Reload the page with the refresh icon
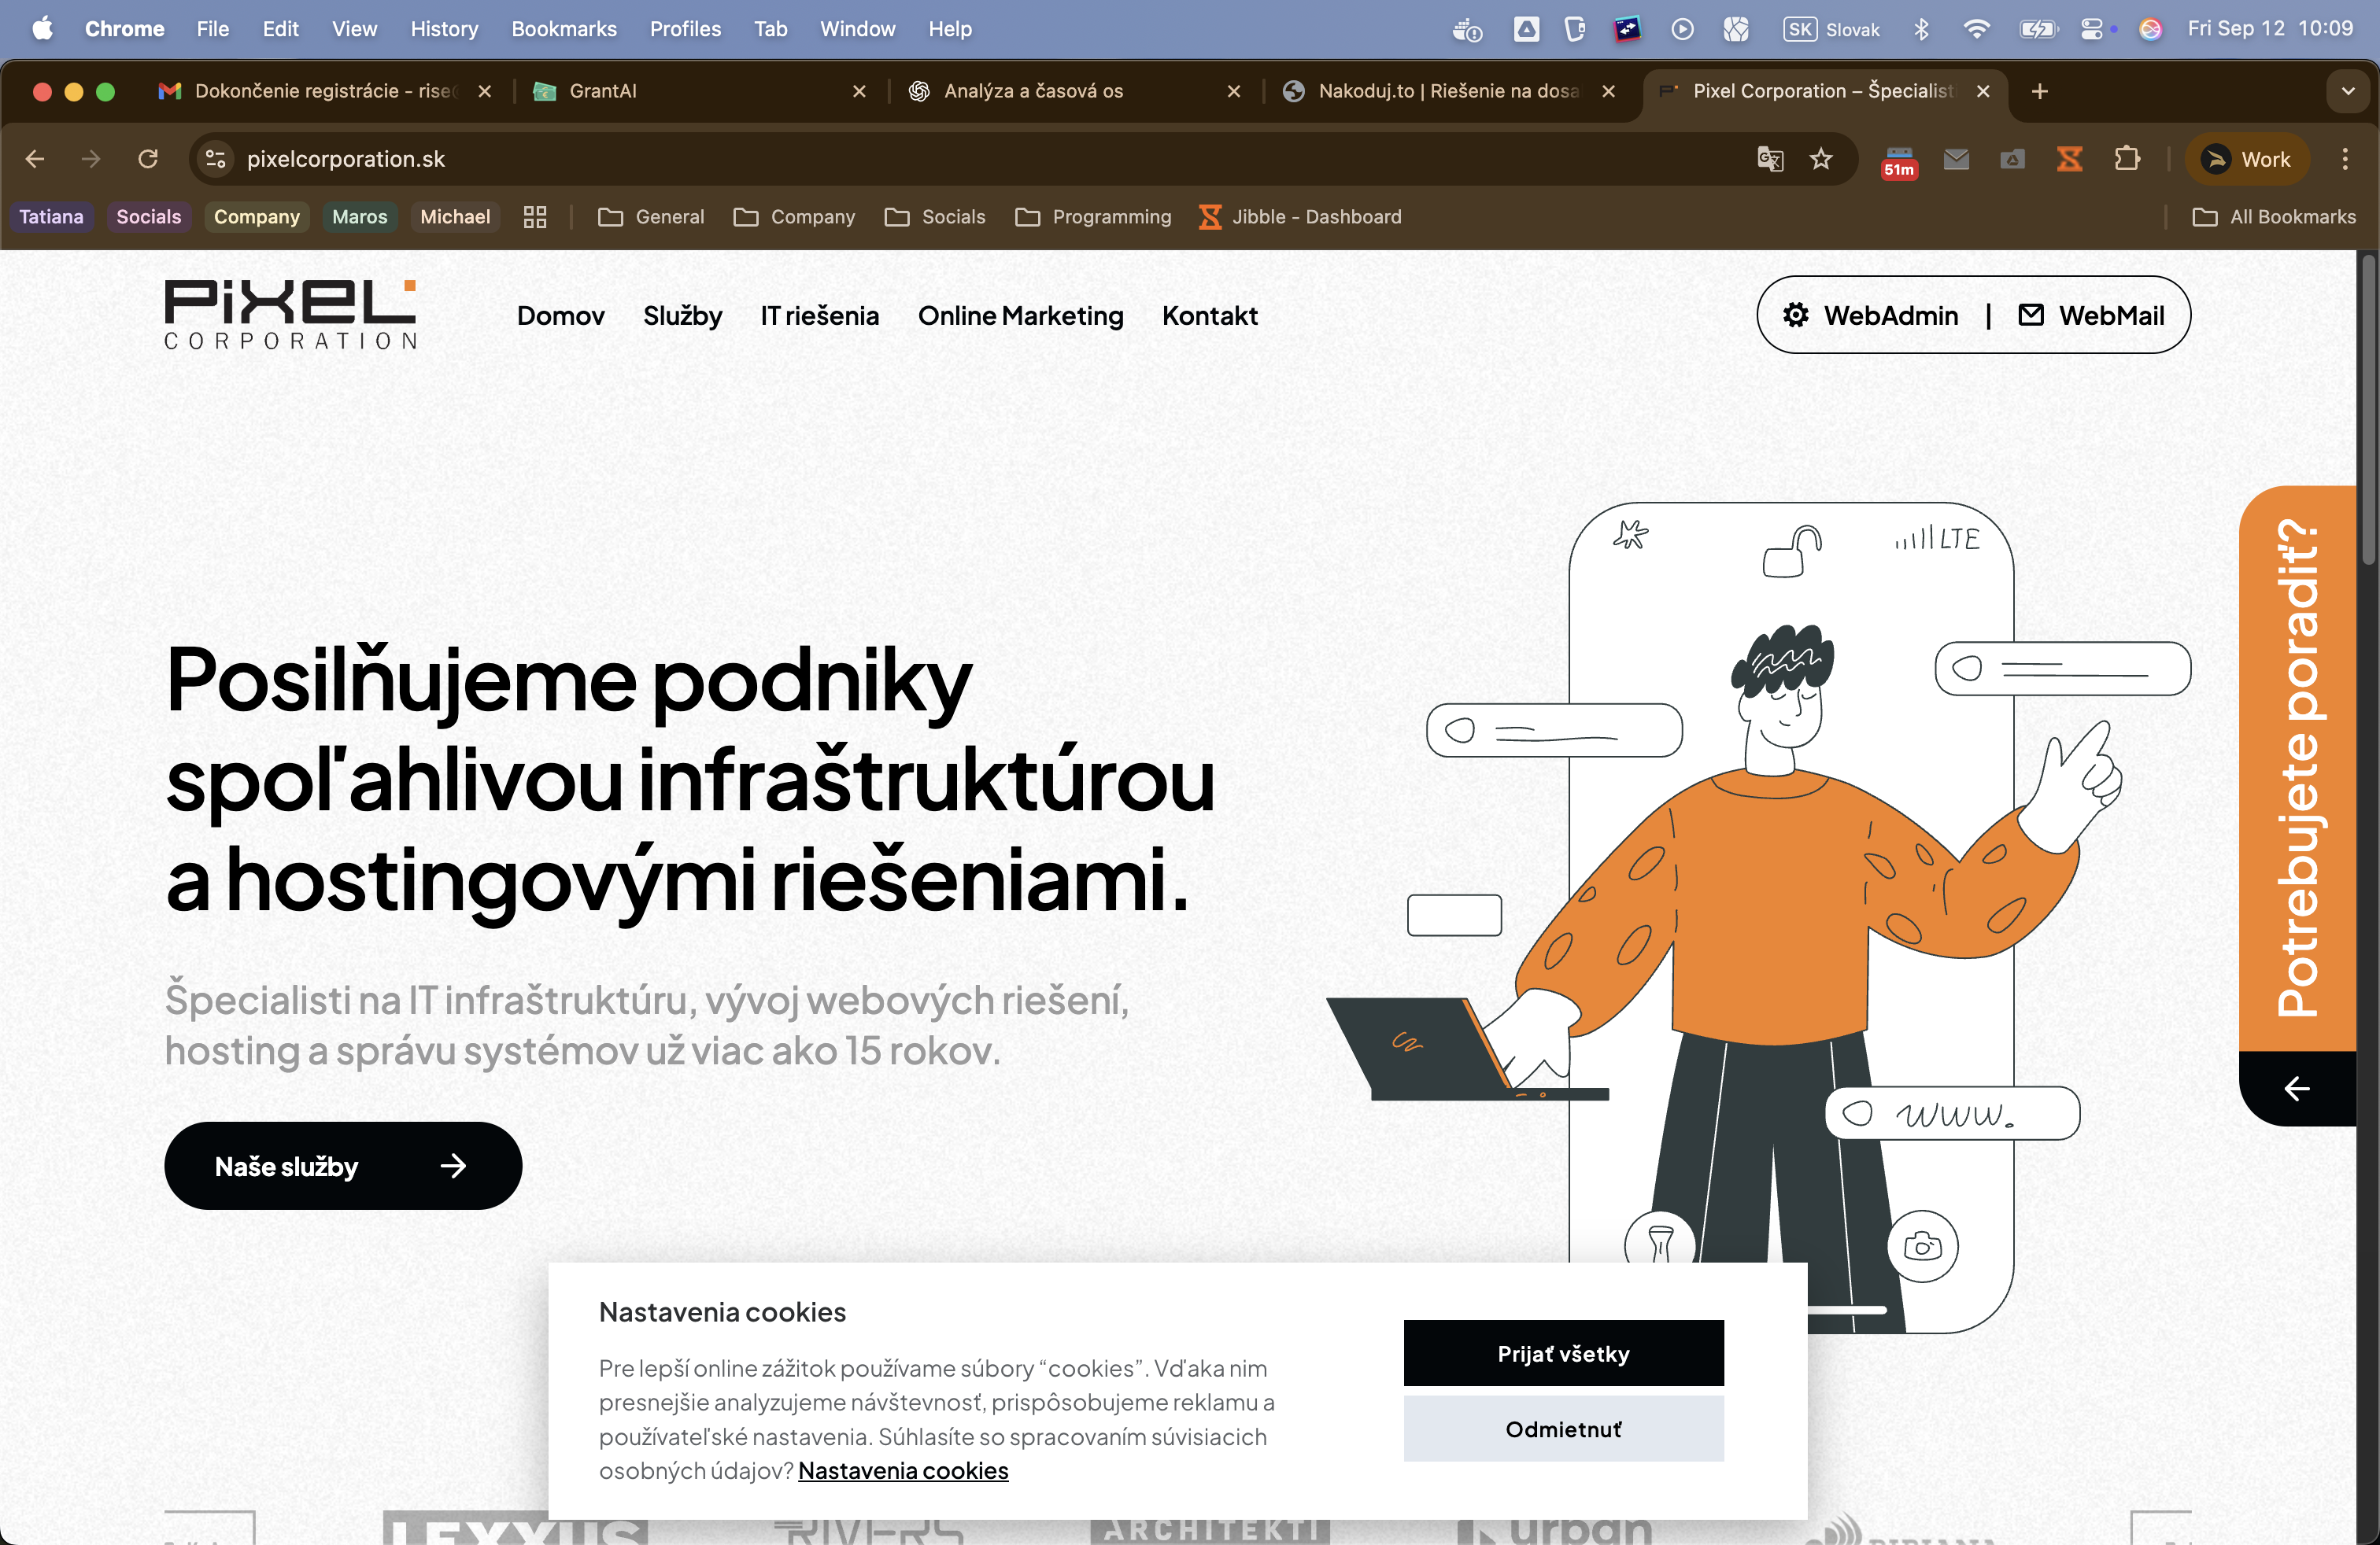 point(148,159)
